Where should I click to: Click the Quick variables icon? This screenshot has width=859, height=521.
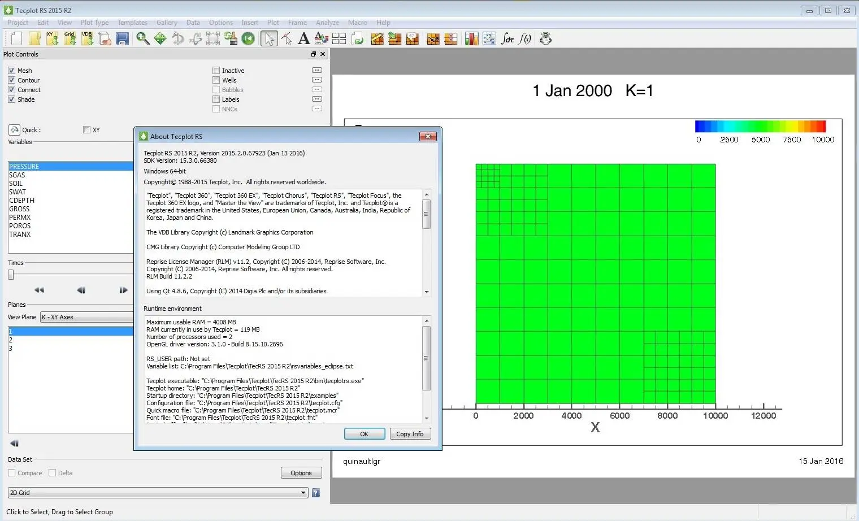tap(14, 130)
